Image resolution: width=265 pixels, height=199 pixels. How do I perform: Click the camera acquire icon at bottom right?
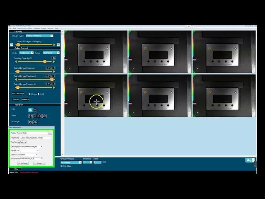point(248,160)
